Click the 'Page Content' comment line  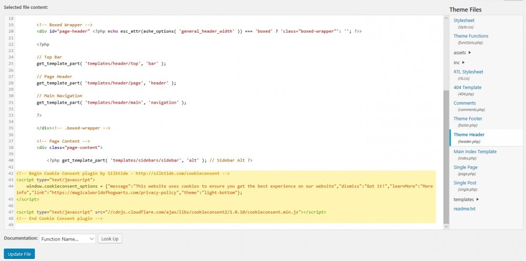click(63, 141)
